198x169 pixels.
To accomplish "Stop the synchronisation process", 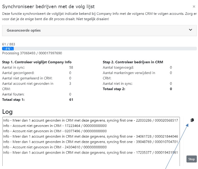I will [191, 159].
